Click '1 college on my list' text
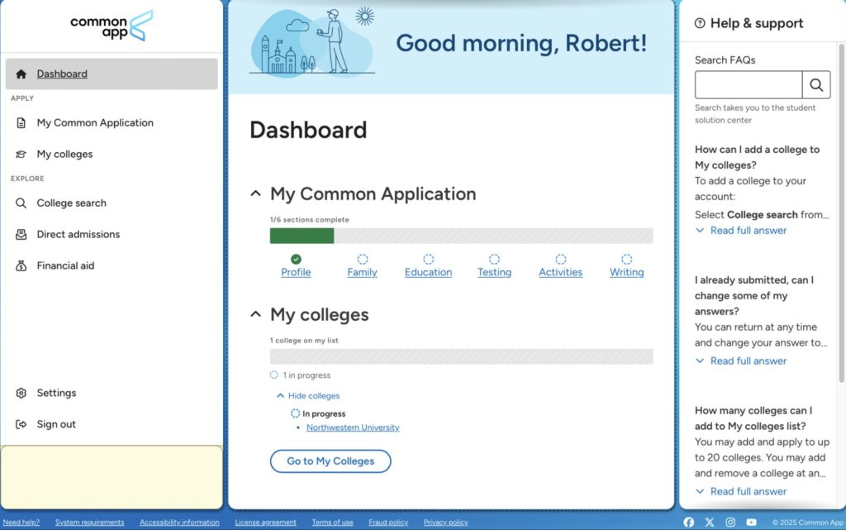Image resolution: width=846 pixels, height=530 pixels. (x=304, y=341)
